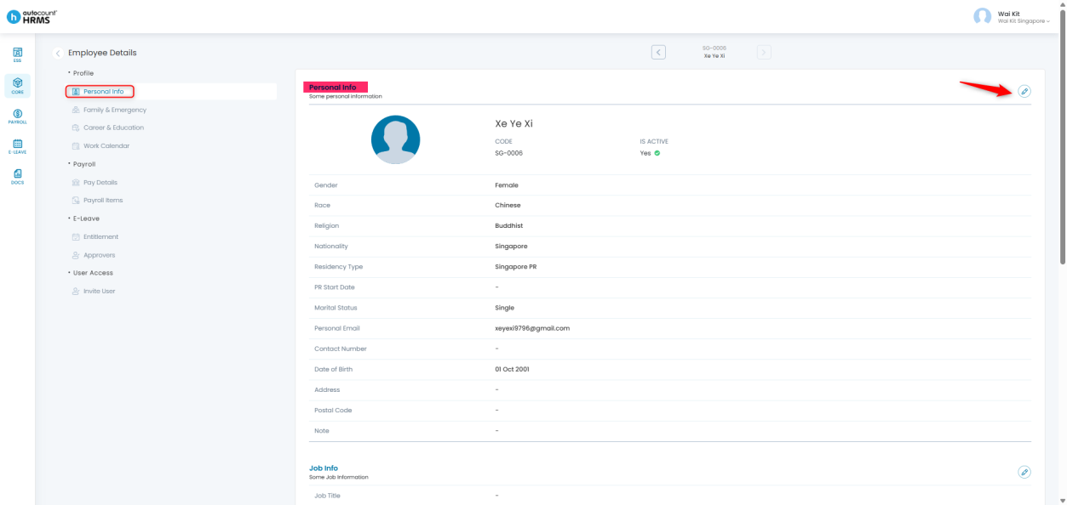Open the ESS module icon in sidebar

click(x=17, y=54)
